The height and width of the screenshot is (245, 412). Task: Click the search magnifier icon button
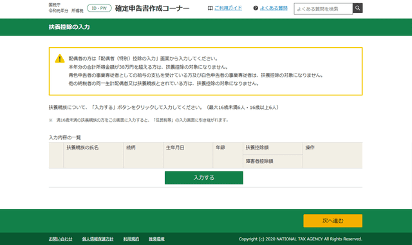click(x=358, y=8)
